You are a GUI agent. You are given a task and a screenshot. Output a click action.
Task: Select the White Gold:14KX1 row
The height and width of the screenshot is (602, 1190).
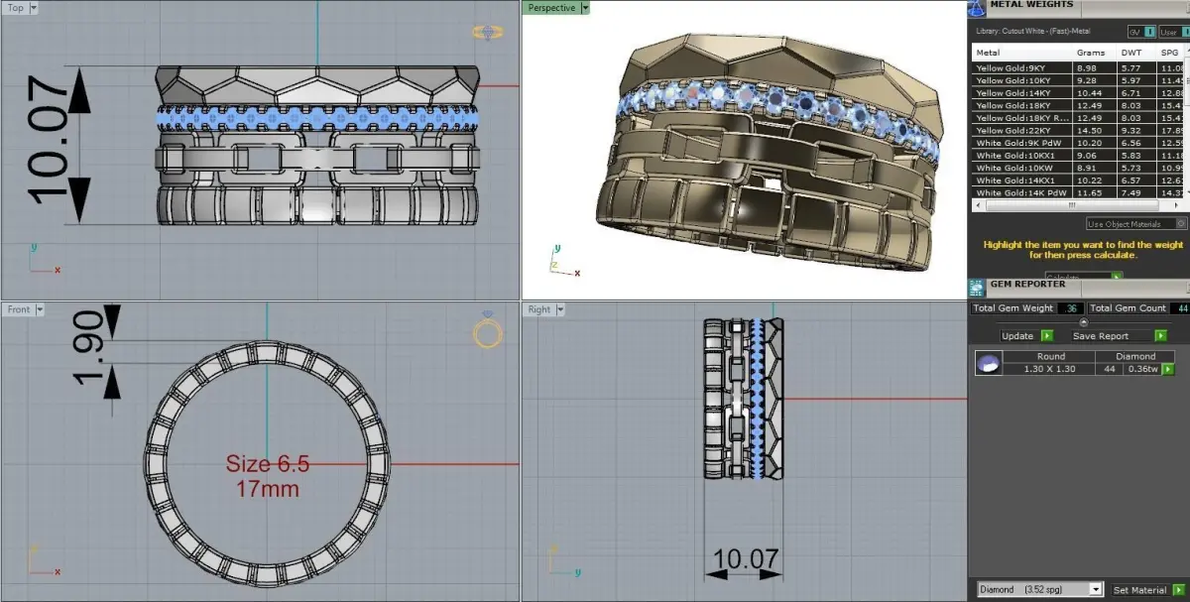click(x=1079, y=181)
